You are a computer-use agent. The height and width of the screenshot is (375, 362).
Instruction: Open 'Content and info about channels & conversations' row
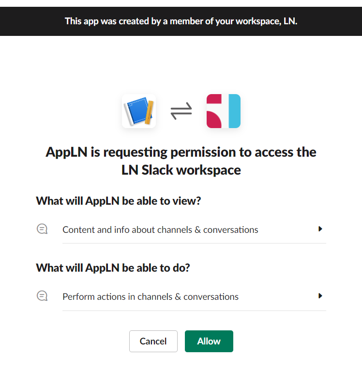[x=160, y=229]
